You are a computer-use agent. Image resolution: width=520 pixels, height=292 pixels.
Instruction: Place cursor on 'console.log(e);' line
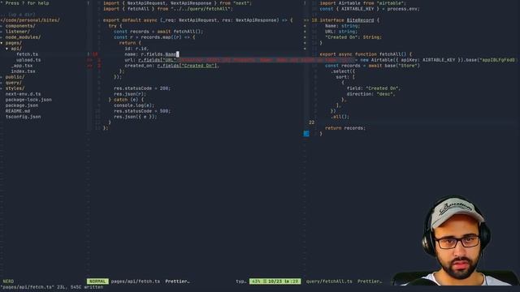pos(134,105)
